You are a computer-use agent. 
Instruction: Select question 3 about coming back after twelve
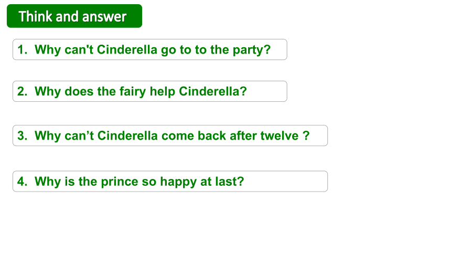click(170, 135)
